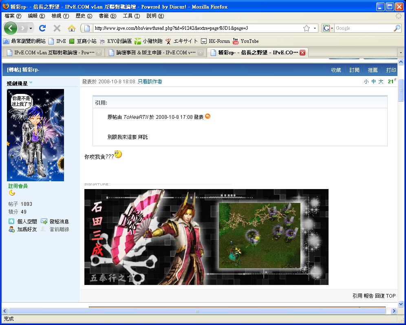The width and height of the screenshot is (406, 325).
Task: Click 收藏 in the thread header
Action: (x=336, y=70)
